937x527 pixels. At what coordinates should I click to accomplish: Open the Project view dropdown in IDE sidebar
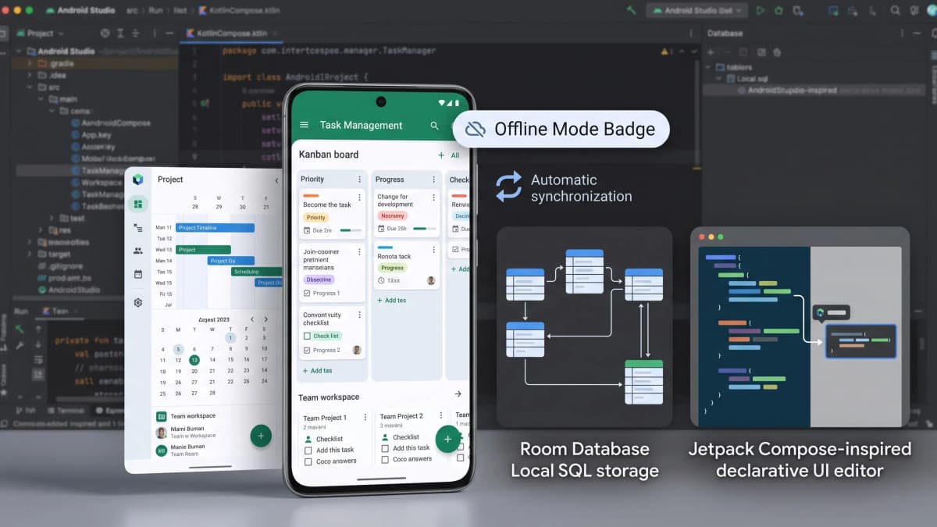pos(41,34)
